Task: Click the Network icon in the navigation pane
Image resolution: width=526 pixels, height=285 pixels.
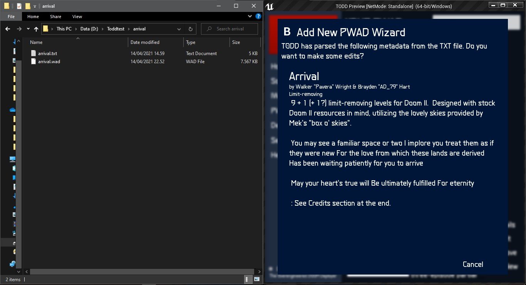Action: click(12, 264)
